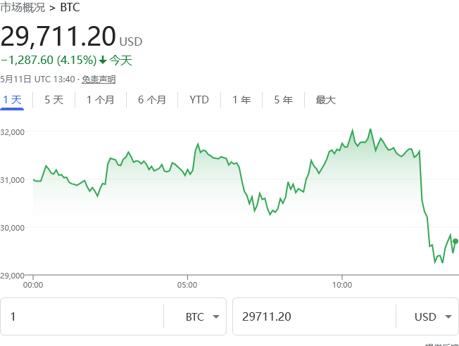Image resolution: width=459 pixels, height=346 pixels.
Task: Click the BTC breadcrumb label
Action: pyautogui.click(x=70, y=8)
